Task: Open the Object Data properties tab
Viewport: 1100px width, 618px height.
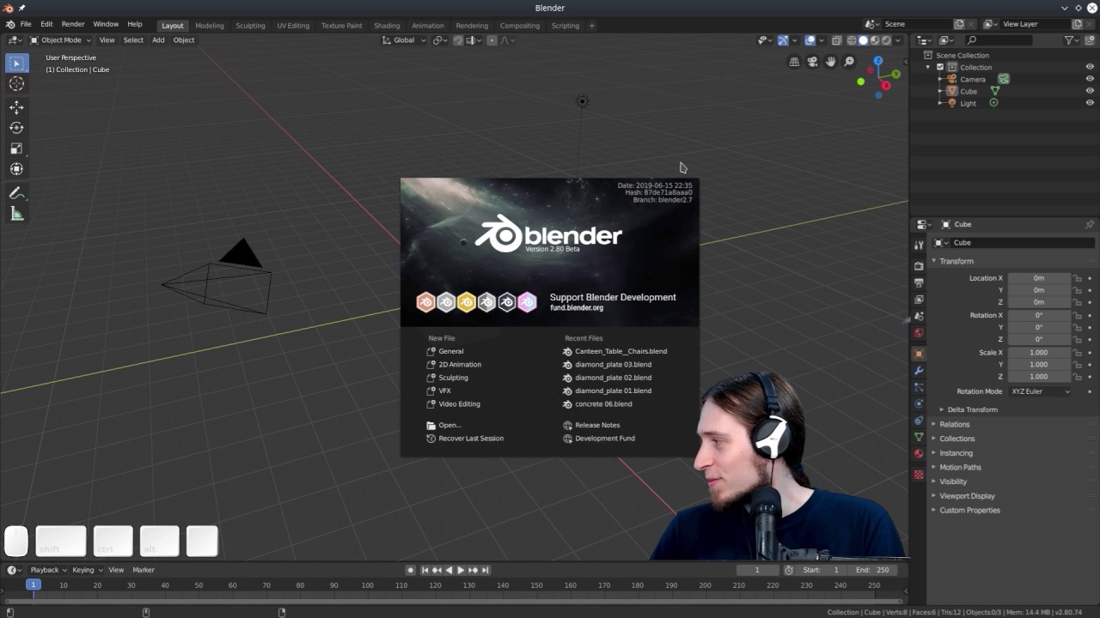Action: (919, 437)
